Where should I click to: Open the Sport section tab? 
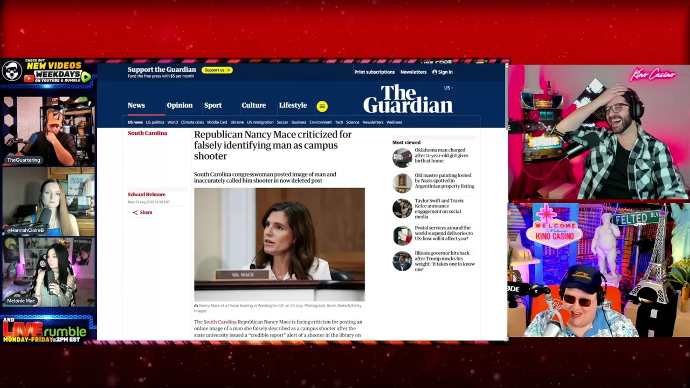pos(213,105)
